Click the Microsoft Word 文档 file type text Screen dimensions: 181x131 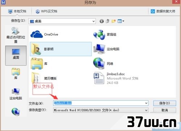click(122, 78)
